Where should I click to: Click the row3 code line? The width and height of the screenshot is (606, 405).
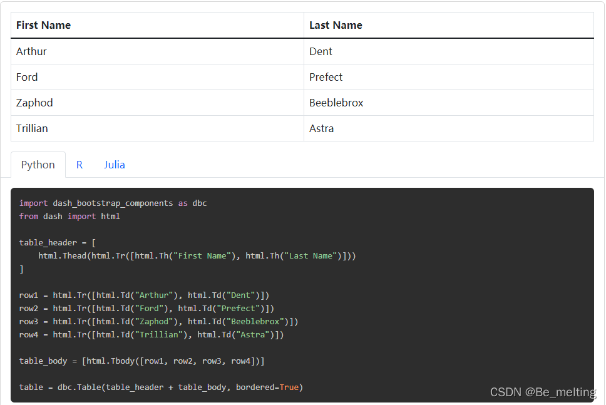(x=158, y=322)
